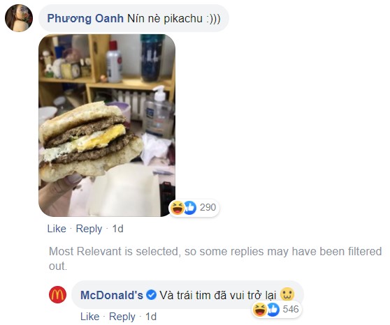The height and width of the screenshot is (325, 390).
Task: Enlarge the burger photo attachment
Action: pos(107,126)
